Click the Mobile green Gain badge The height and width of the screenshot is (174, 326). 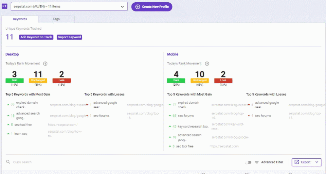coord(176,80)
